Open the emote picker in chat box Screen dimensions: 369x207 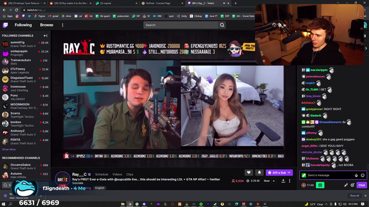coord(363,175)
